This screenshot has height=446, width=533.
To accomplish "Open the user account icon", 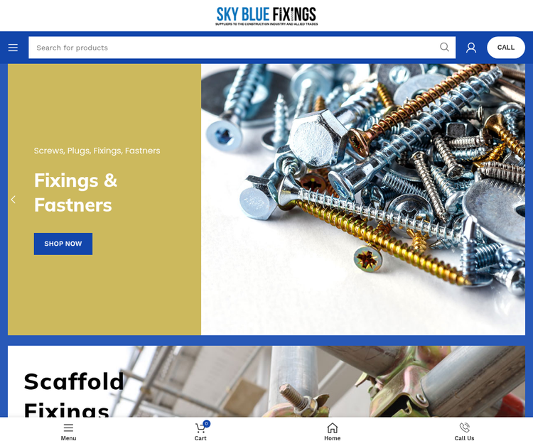I will 470,48.
